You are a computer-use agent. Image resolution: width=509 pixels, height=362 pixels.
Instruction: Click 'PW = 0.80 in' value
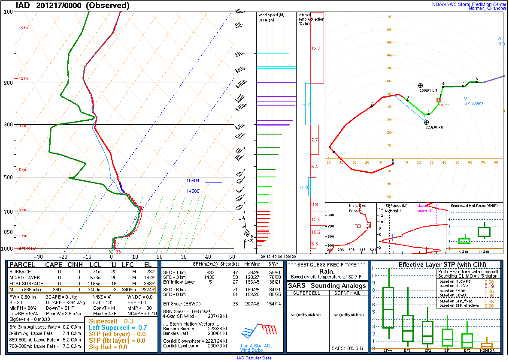(x=23, y=297)
